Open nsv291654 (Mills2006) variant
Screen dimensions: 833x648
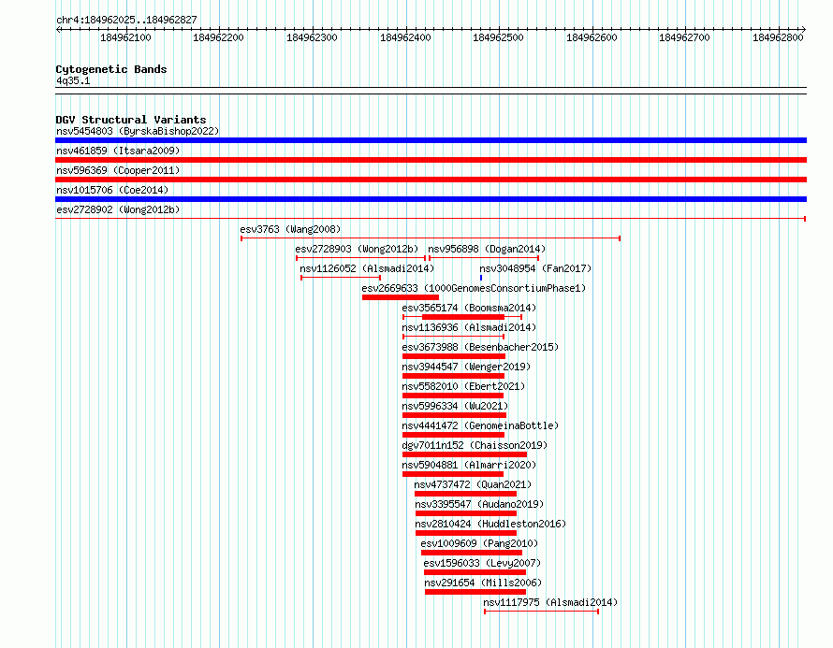[x=483, y=583]
